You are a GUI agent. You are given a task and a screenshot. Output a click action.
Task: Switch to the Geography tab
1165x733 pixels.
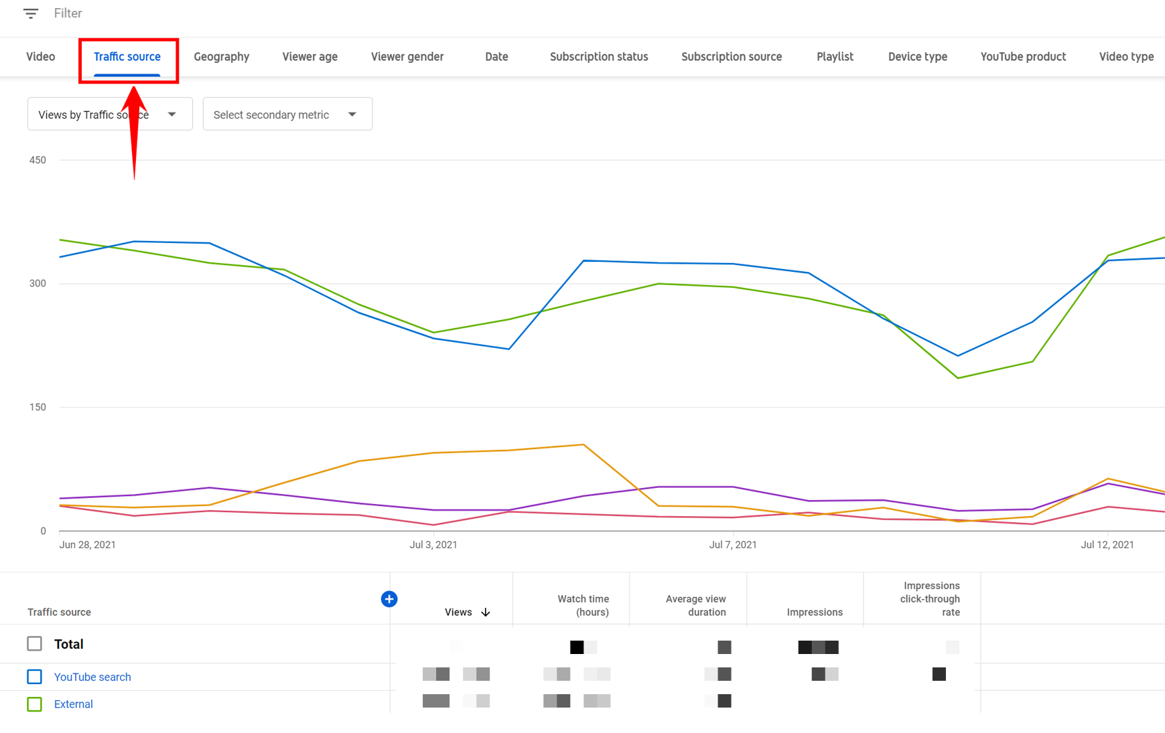221,57
